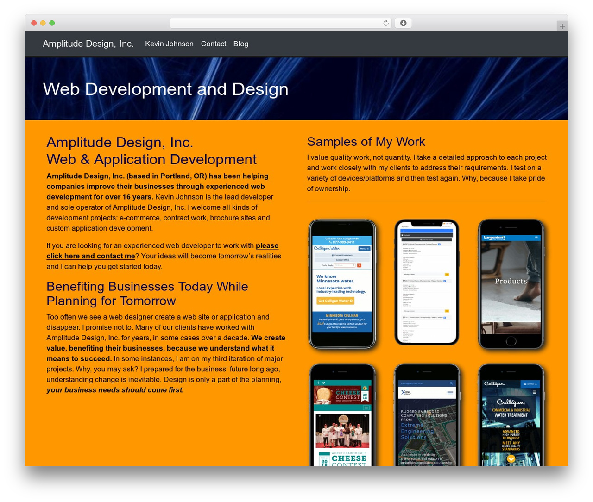View the Culligan Commercial & Industrial sample
The width and height of the screenshot is (593, 502).
tap(511, 415)
